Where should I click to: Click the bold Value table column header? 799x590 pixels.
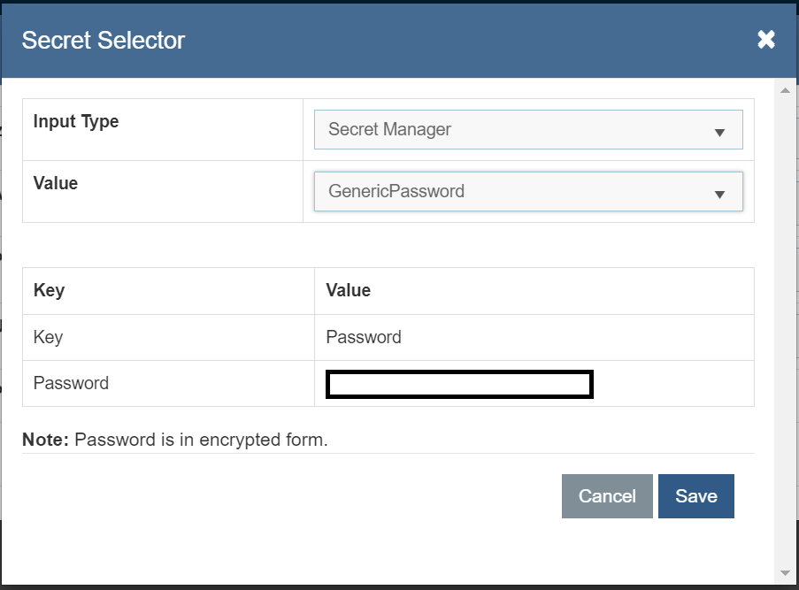348,290
